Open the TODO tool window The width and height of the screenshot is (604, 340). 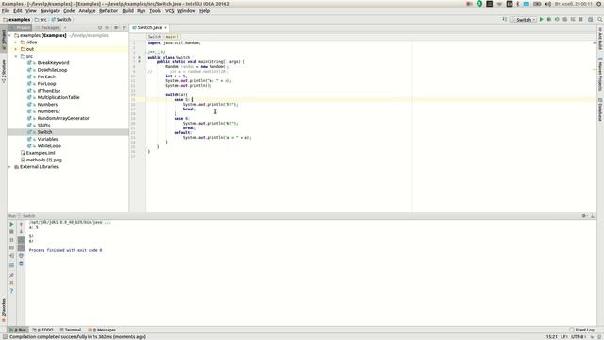[42, 330]
